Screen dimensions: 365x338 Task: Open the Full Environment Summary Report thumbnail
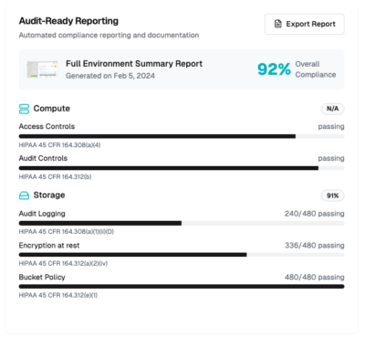pyautogui.click(x=42, y=69)
